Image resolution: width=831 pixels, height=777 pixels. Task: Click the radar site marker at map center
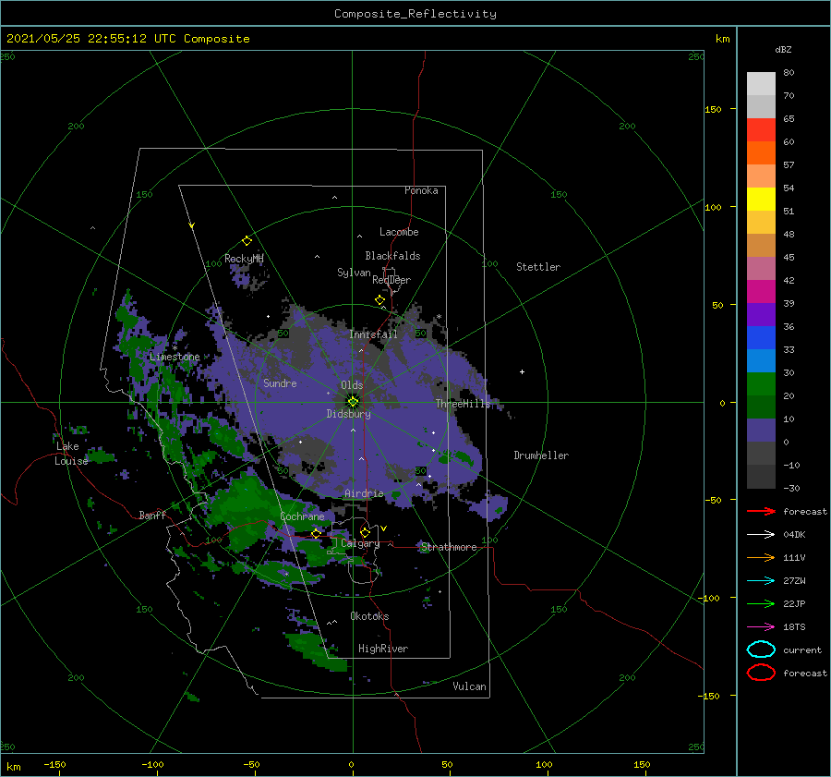(353, 402)
